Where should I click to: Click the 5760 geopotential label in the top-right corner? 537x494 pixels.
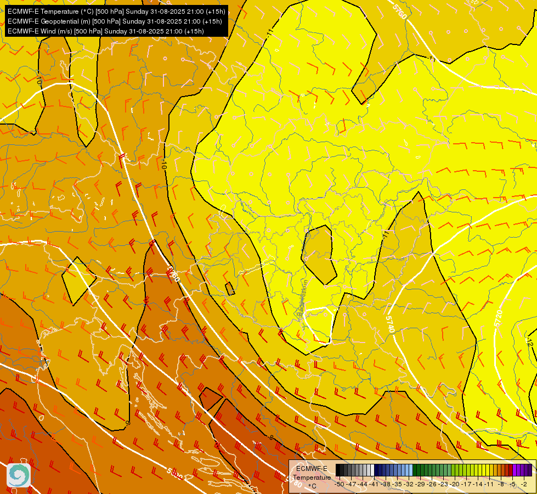click(399, 12)
